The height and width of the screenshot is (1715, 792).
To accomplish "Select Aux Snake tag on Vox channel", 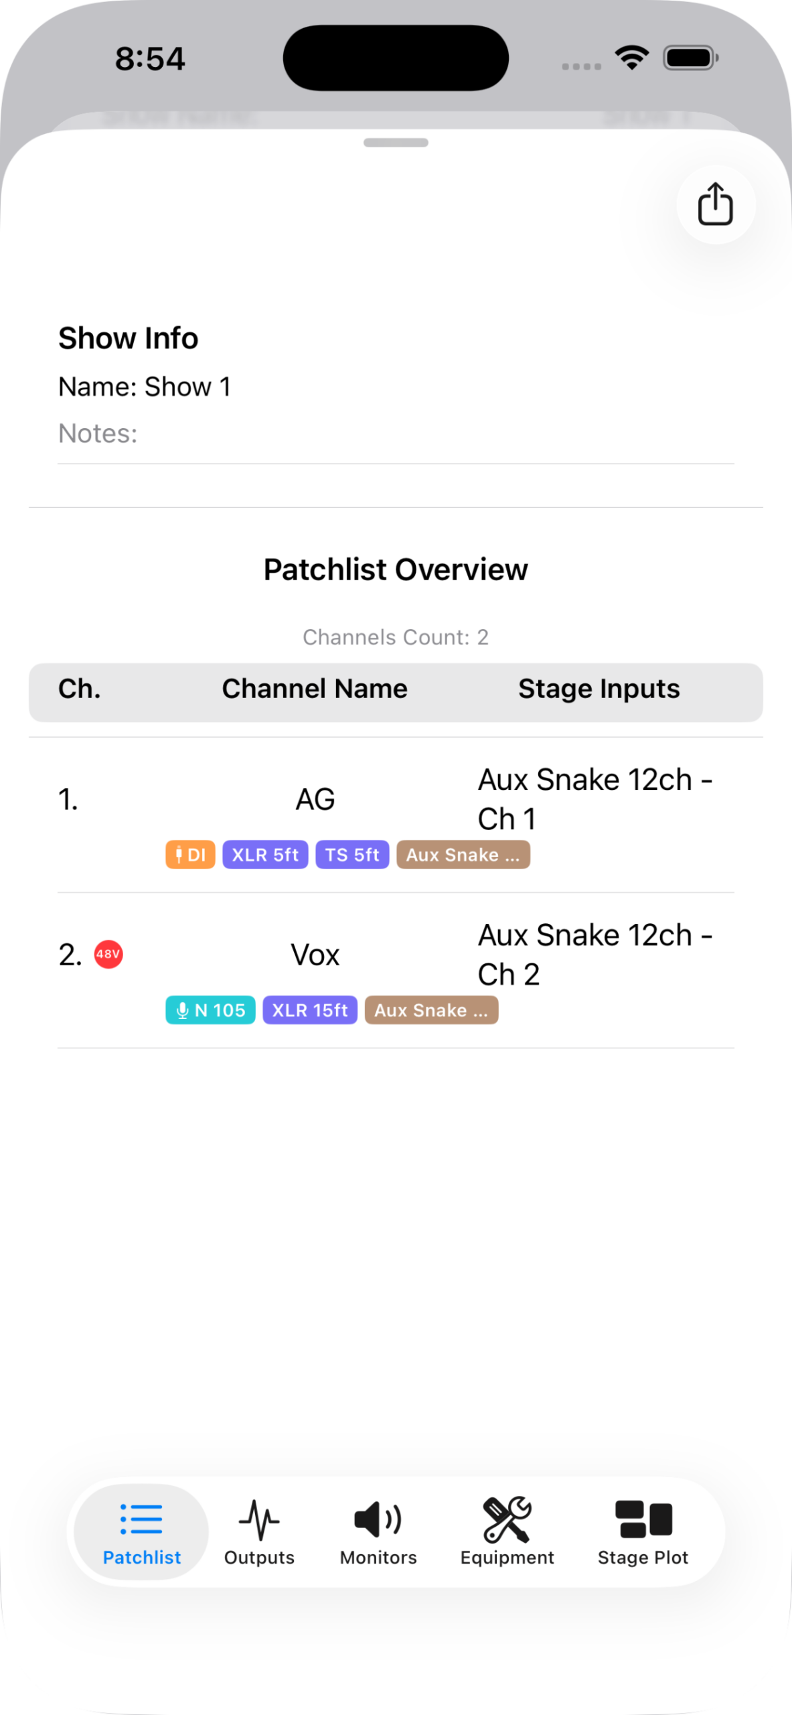I will (x=431, y=1010).
